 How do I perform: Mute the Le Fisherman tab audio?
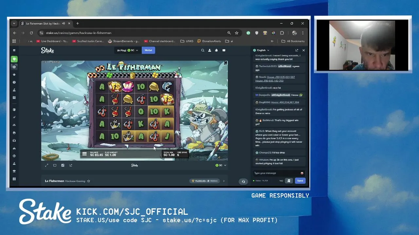click(x=64, y=23)
